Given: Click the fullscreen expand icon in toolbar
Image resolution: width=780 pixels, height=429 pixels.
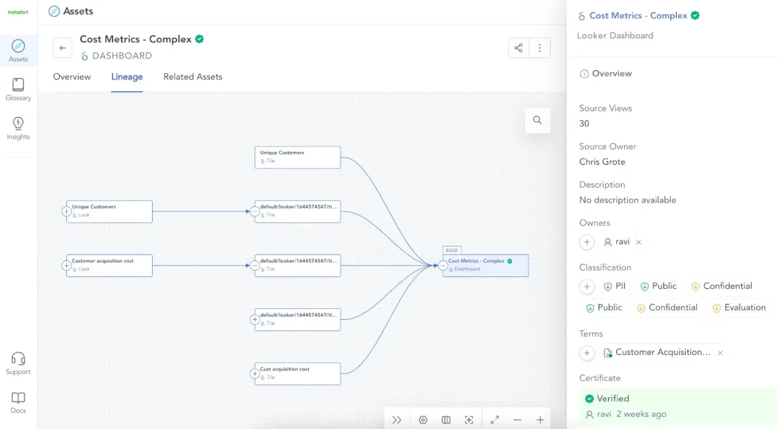Looking at the screenshot, I should coord(495,420).
